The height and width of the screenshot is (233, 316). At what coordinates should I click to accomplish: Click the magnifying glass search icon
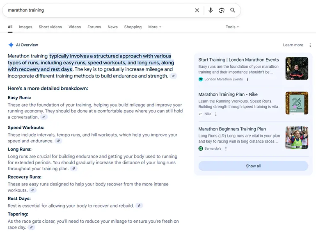233,10
